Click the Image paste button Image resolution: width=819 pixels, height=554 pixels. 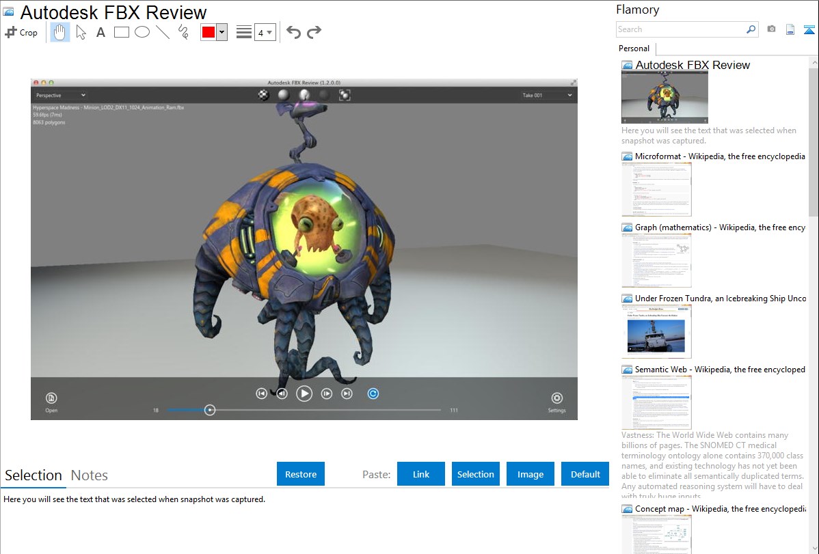(530, 474)
